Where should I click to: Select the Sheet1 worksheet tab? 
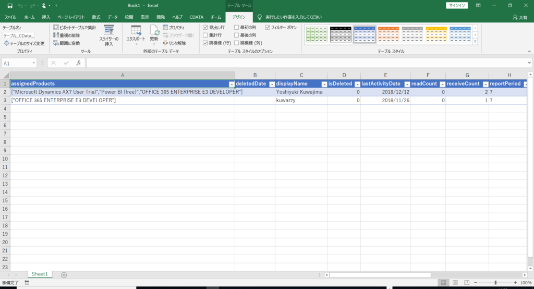pyautogui.click(x=40, y=274)
